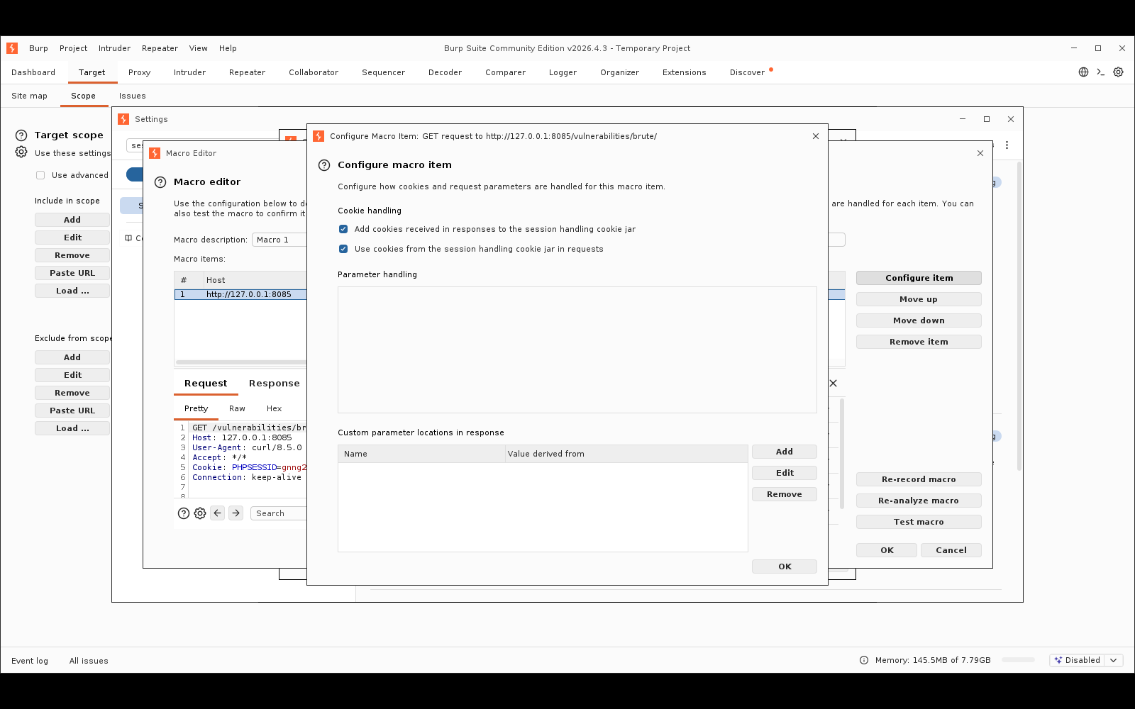The width and height of the screenshot is (1135, 709).
Task: Open the Sequencer tab
Action: [383, 72]
